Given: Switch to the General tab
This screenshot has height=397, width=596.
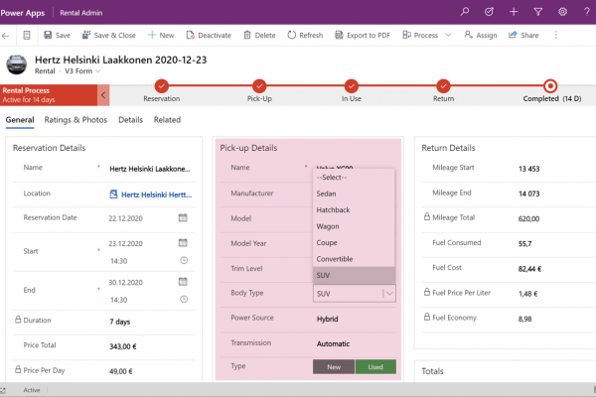Looking at the screenshot, I should pyautogui.click(x=20, y=120).
